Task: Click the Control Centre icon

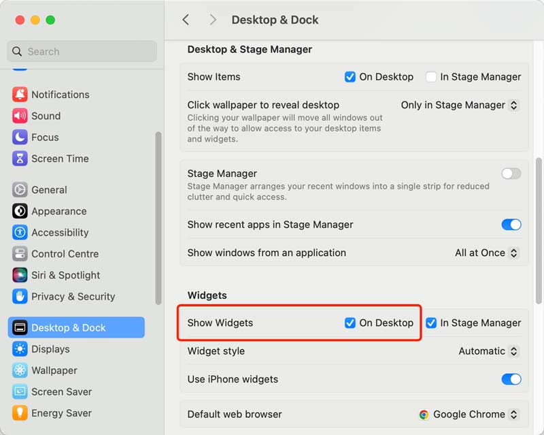Action: 20,254
